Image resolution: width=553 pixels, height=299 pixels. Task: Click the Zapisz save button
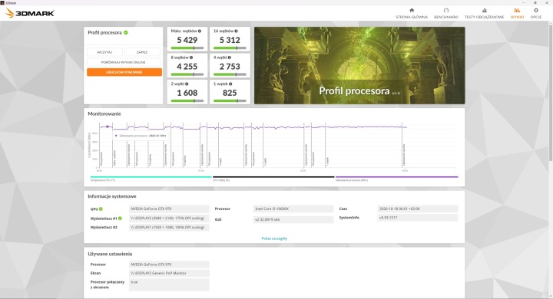click(x=142, y=52)
